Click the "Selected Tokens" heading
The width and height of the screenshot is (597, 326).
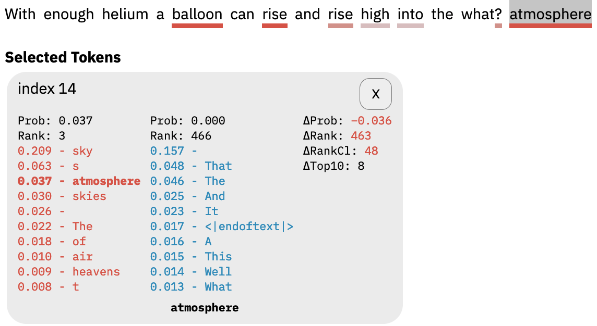point(63,57)
